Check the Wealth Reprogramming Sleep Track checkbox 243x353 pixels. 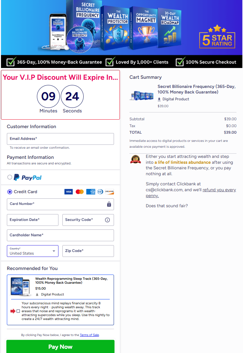click(18, 311)
